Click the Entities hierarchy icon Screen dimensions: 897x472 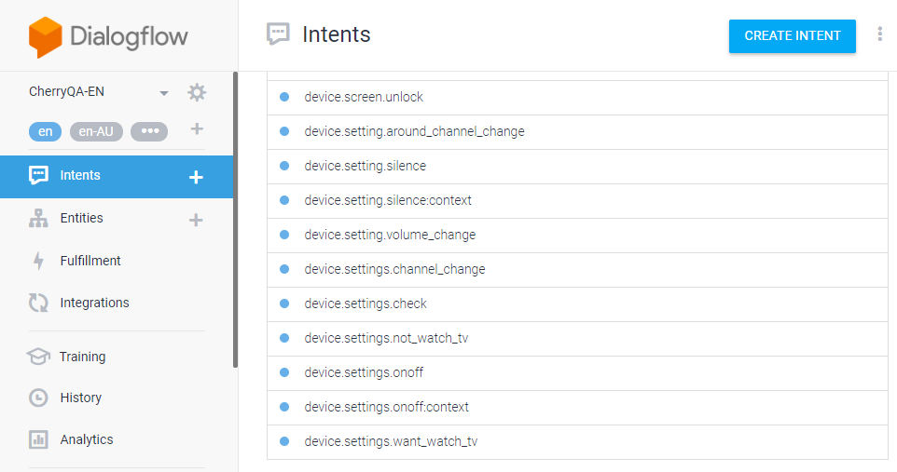pyautogui.click(x=38, y=218)
